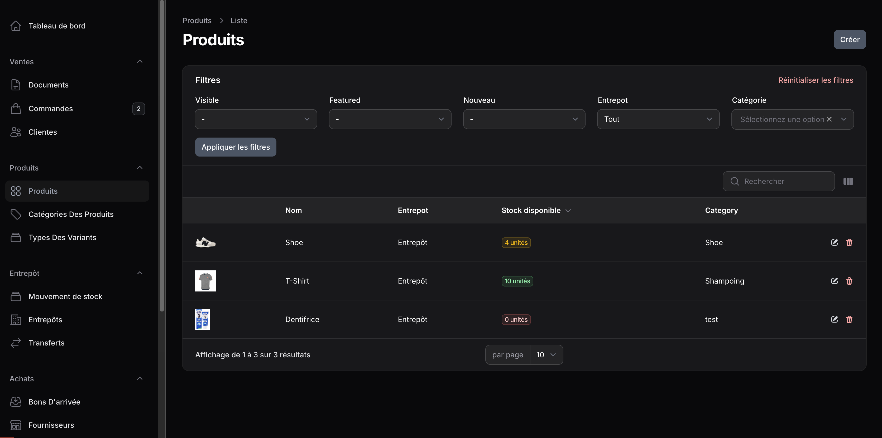Click the Liste breadcrumb
The height and width of the screenshot is (438, 882).
(x=239, y=21)
